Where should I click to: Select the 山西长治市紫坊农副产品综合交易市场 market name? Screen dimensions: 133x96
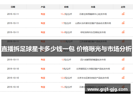tap(93, 23)
